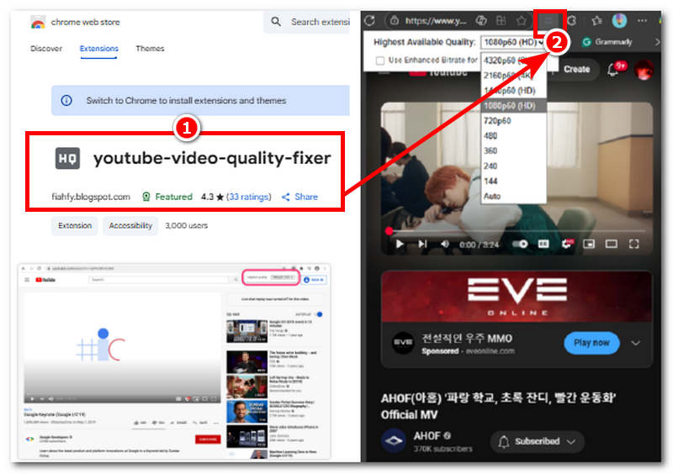Expand the ad options chevron
This screenshot has height=474, width=673.
coord(635,343)
